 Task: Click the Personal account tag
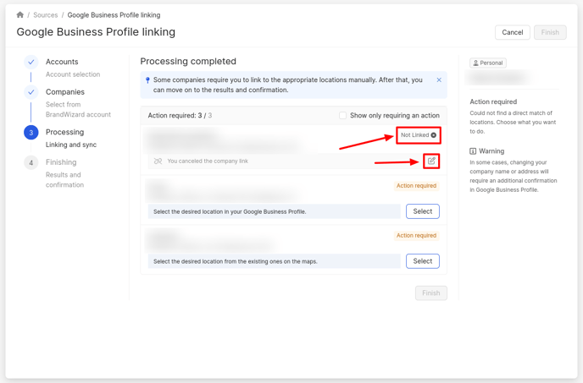tap(488, 63)
